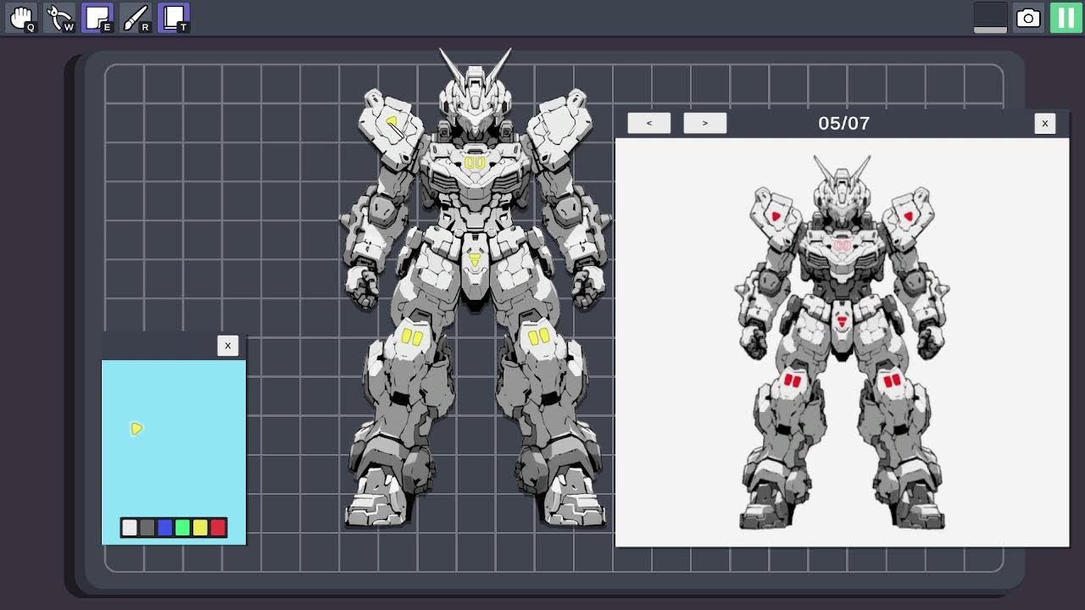Go to next reference image
The height and width of the screenshot is (610, 1085).
click(x=704, y=123)
